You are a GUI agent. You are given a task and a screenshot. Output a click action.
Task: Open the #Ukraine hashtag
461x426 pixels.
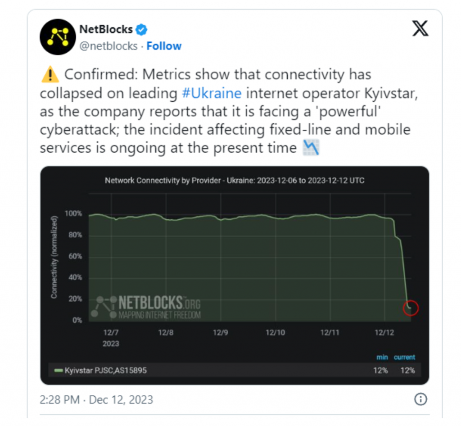(x=212, y=93)
